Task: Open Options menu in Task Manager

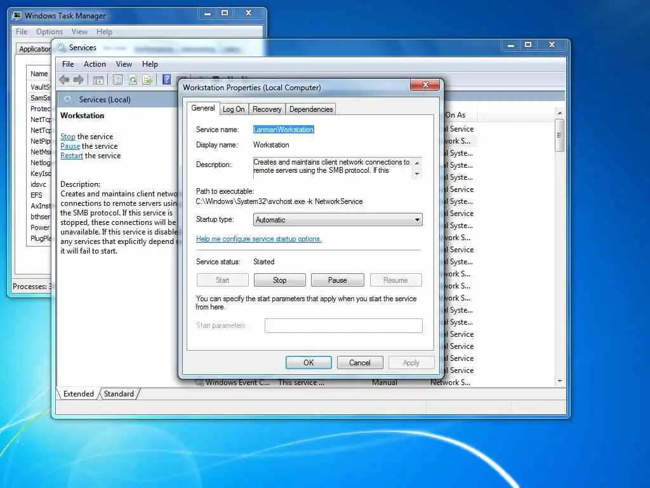Action: click(x=50, y=32)
